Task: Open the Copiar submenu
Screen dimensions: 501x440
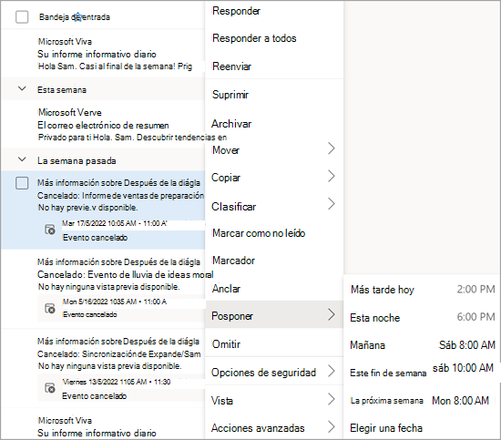Action: (x=274, y=178)
